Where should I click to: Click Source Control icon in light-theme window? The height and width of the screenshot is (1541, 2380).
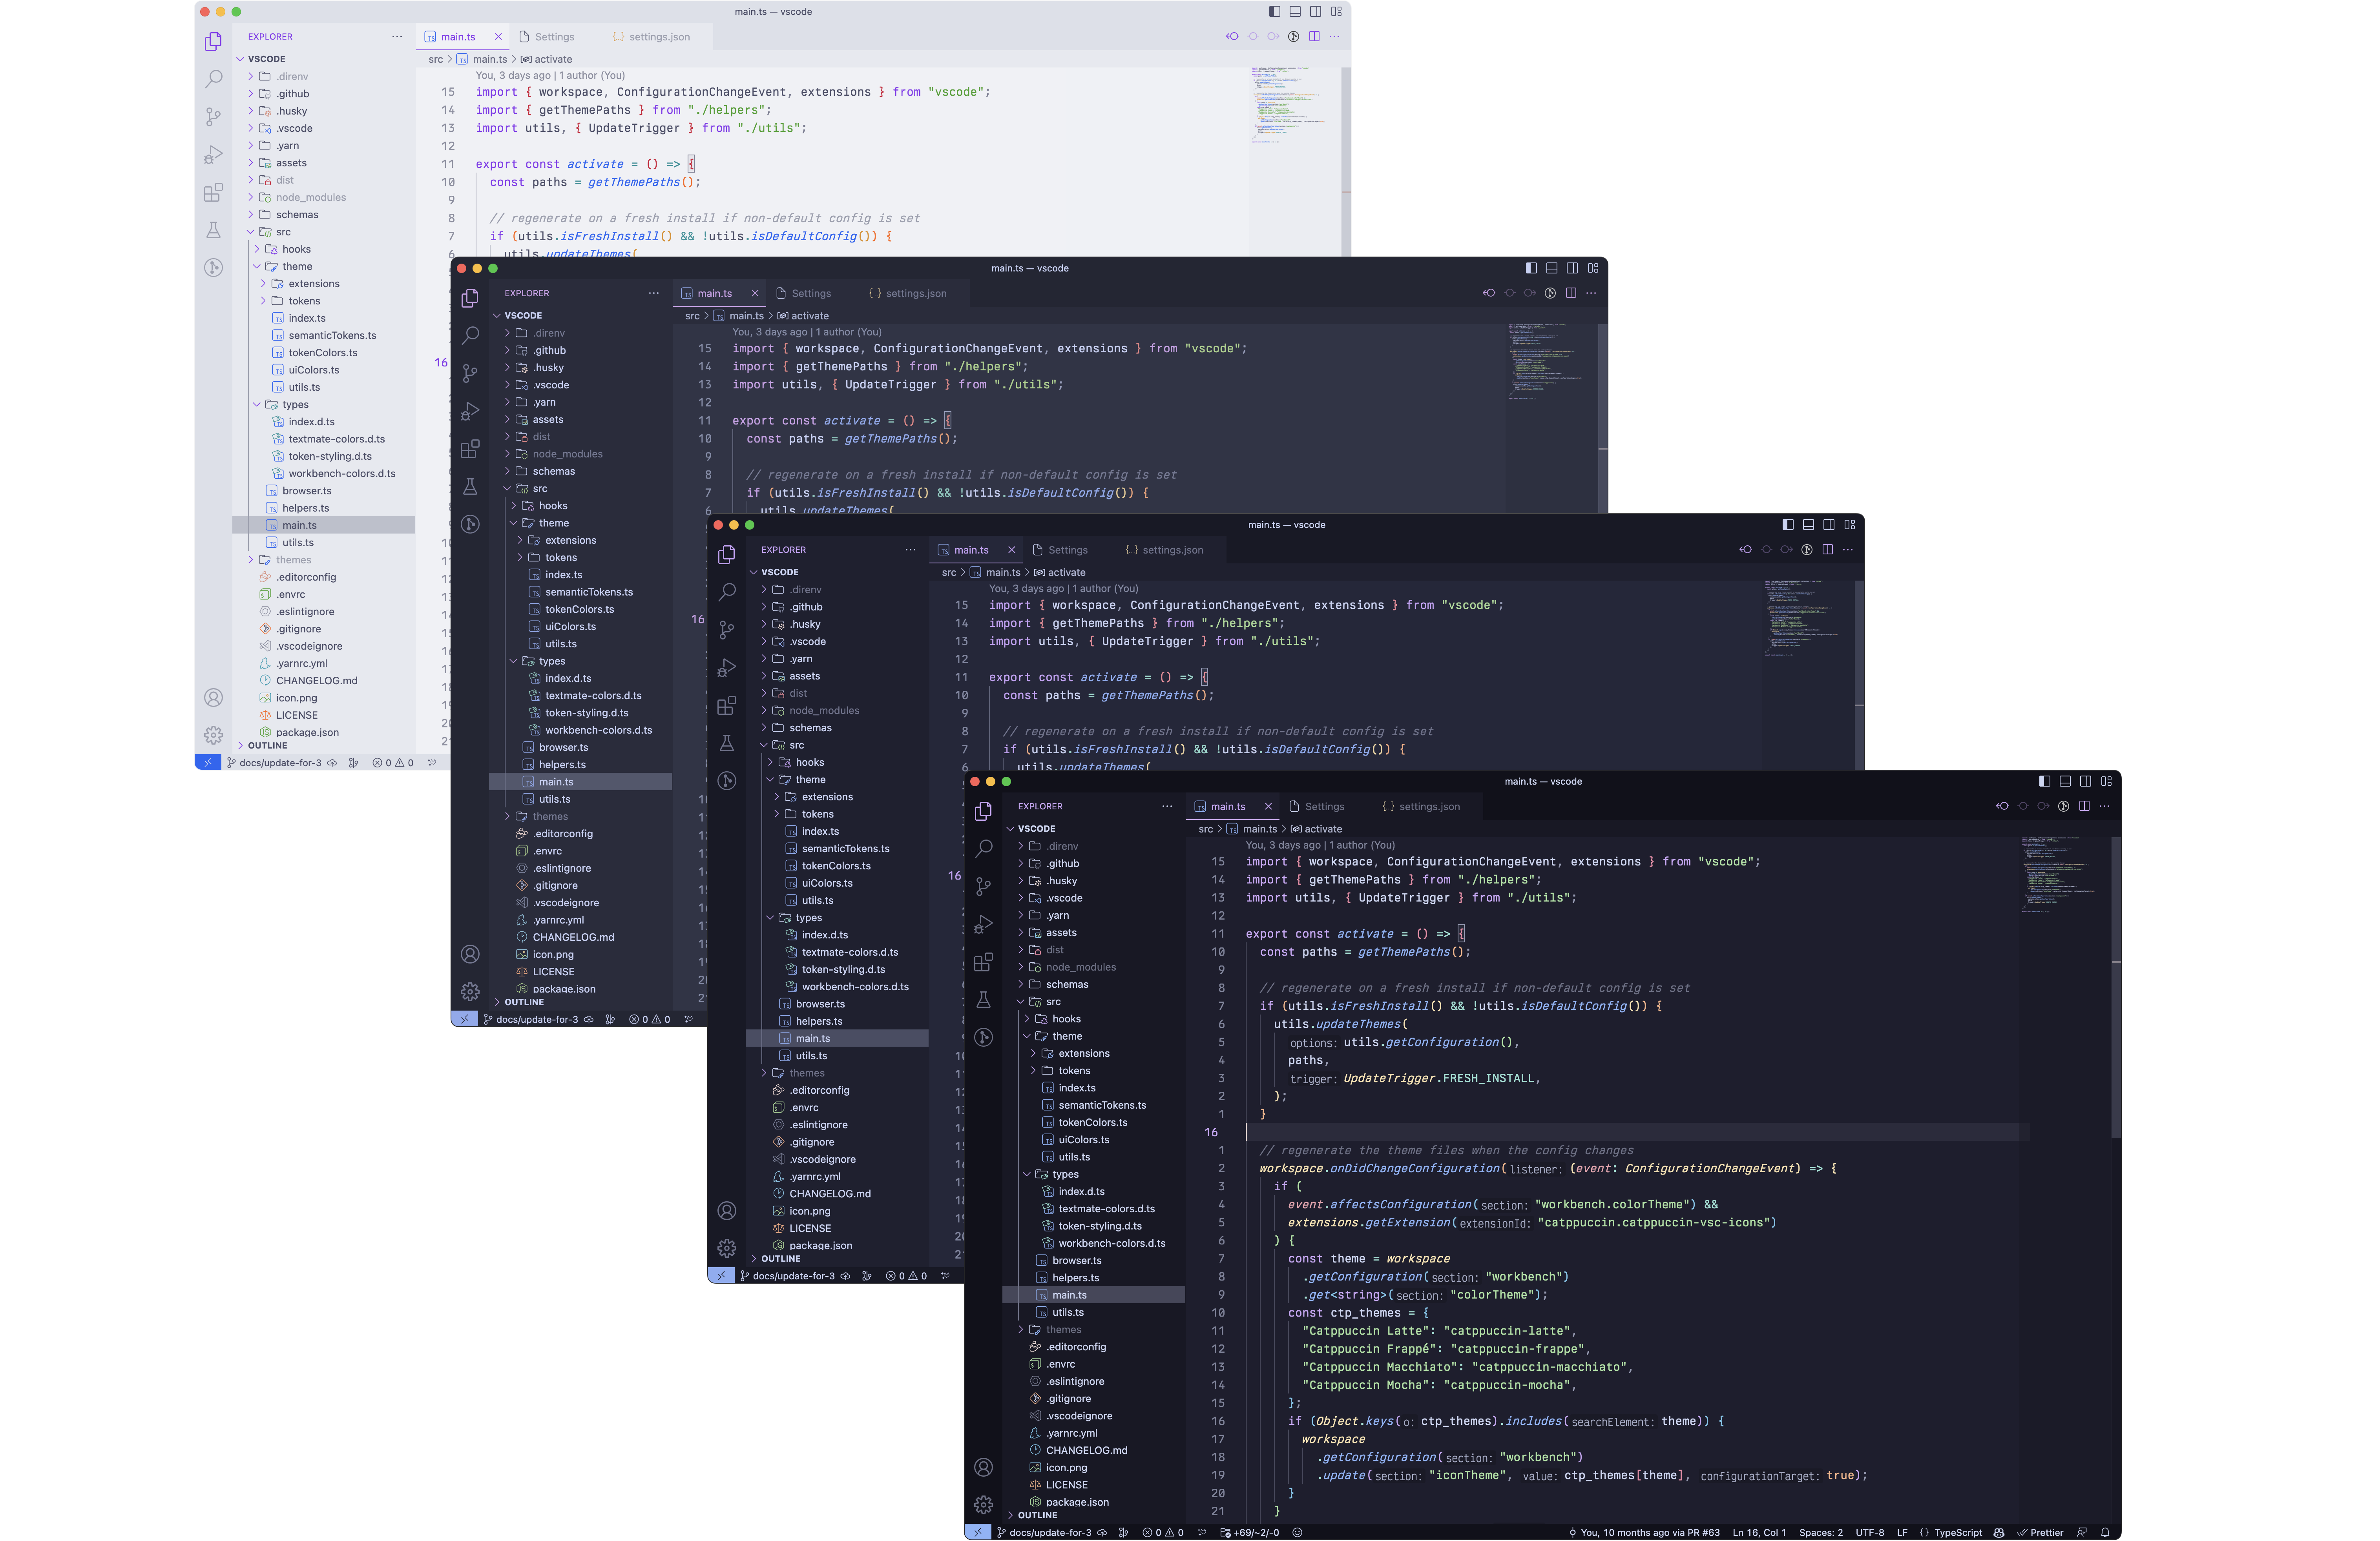click(x=213, y=117)
